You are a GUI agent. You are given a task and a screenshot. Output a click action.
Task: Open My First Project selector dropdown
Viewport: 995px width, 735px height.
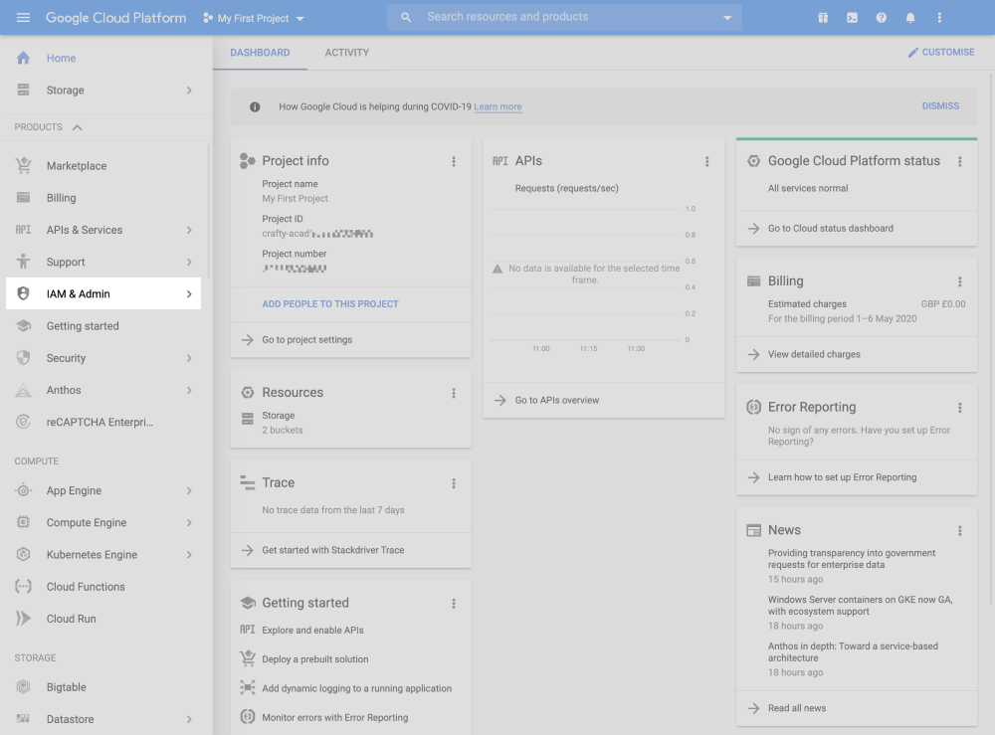pos(254,18)
